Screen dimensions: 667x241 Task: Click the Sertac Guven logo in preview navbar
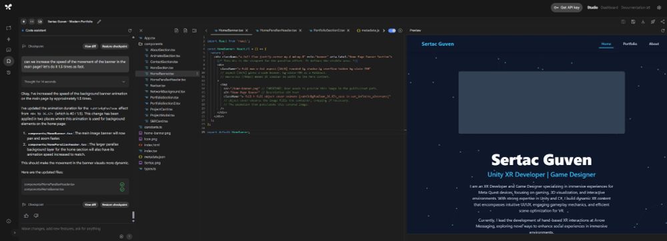click(438, 44)
